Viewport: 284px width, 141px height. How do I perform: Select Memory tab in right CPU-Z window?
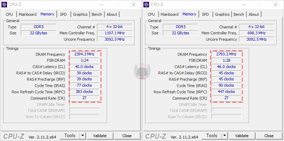click(x=189, y=14)
